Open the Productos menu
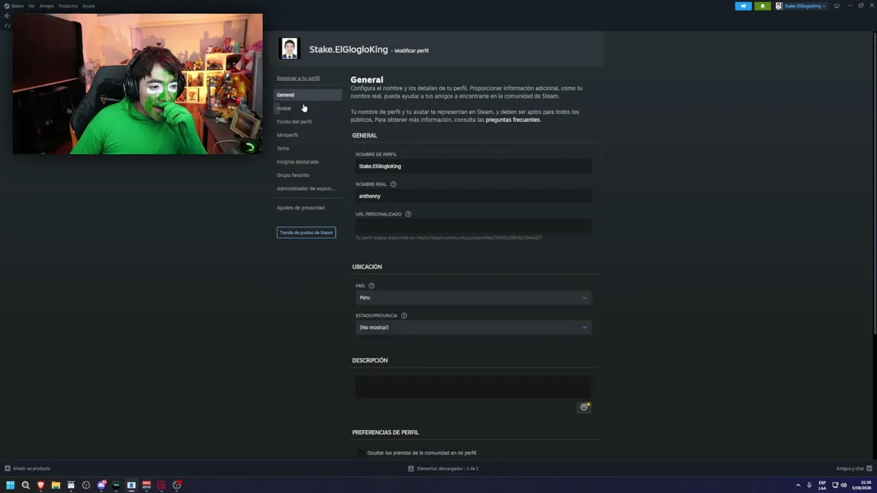This screenshot has height=493, width=877. [x=68, y=6]
